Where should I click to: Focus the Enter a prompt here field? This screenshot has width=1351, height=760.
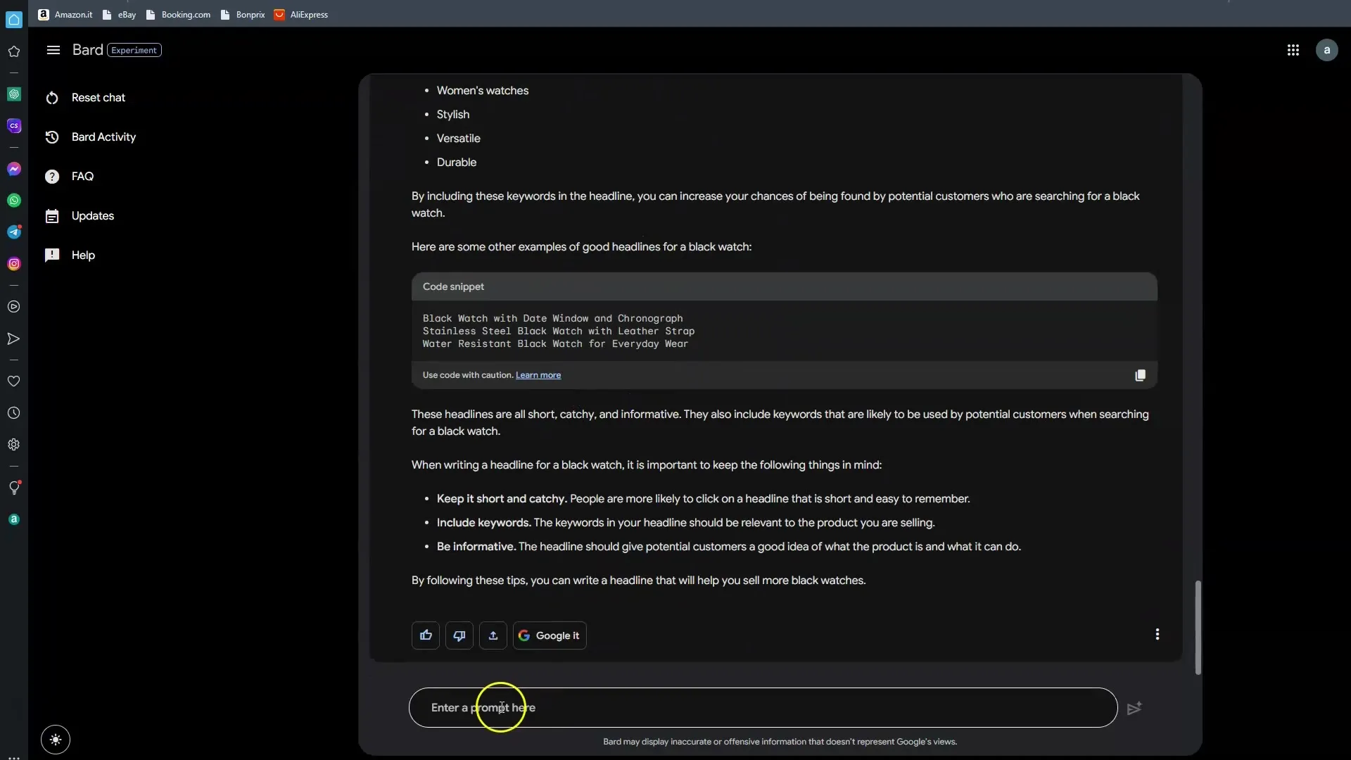click(763, 708)
